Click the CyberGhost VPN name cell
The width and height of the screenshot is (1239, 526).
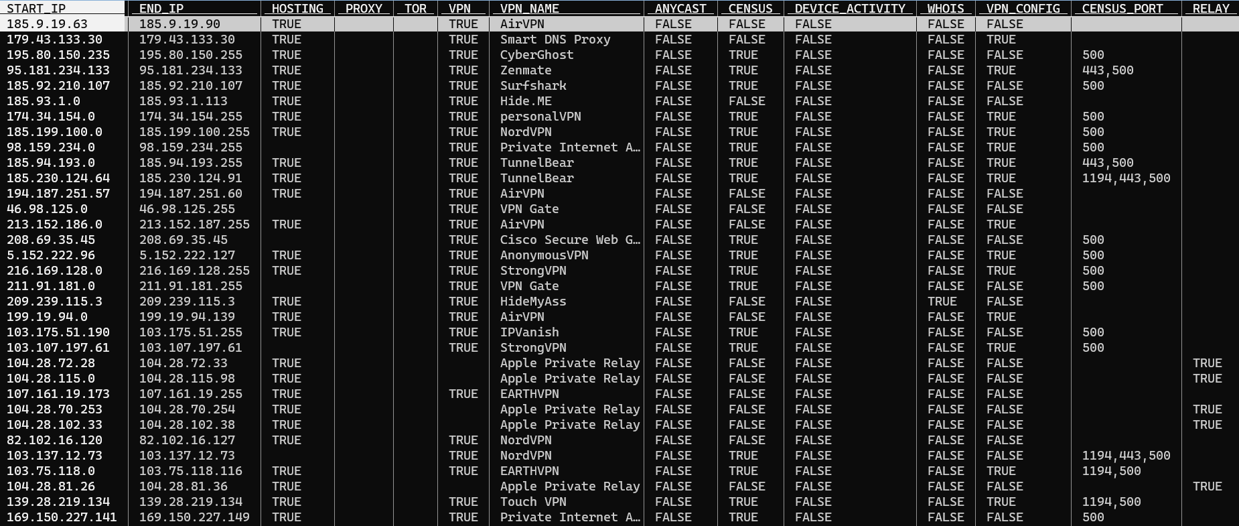(x=536, y=55)
